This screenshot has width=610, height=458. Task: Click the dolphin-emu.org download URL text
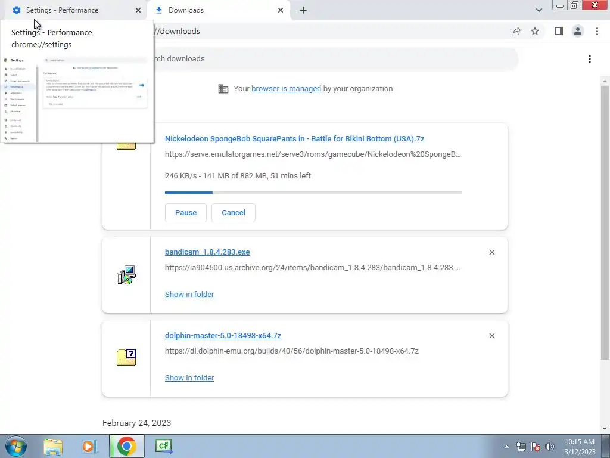[x=292, y=351]
